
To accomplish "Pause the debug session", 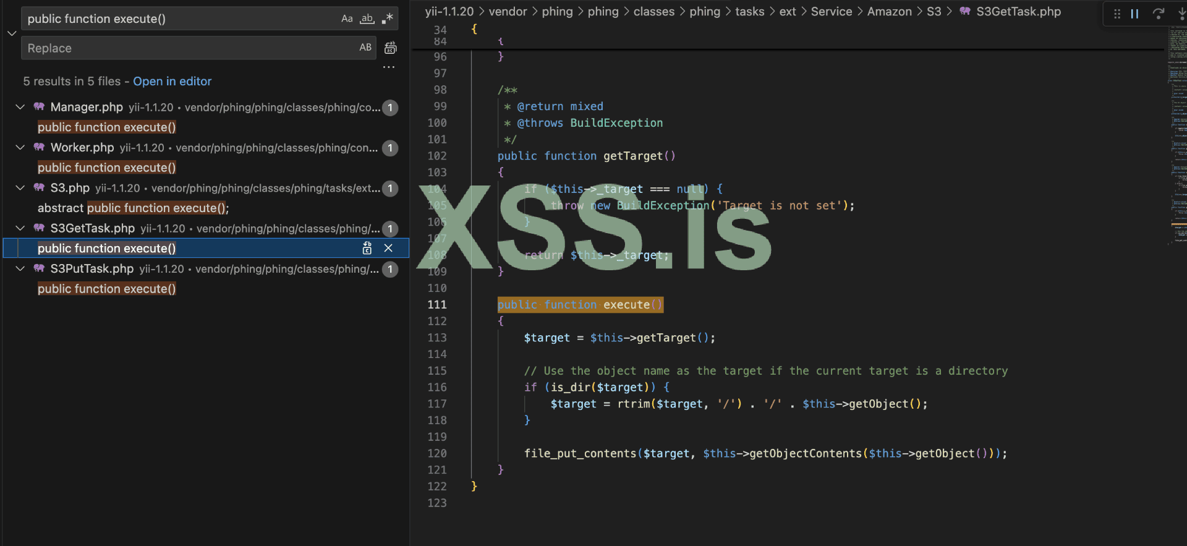I will click(1135, 14).
